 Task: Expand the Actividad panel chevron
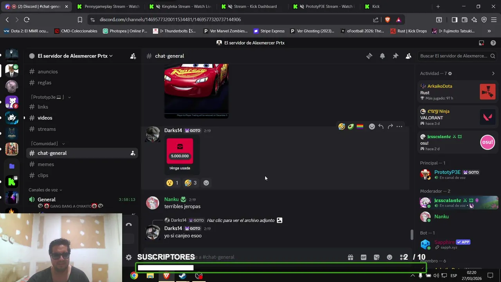point(493,74)
